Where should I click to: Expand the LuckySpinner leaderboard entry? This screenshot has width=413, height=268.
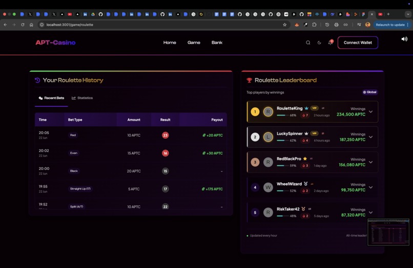[370, 137]
